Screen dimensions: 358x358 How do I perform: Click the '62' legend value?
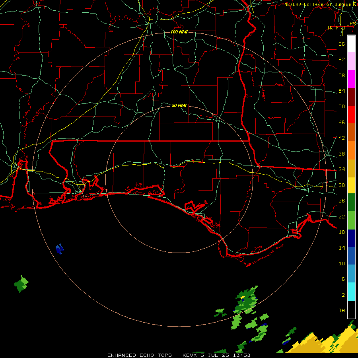342,60
